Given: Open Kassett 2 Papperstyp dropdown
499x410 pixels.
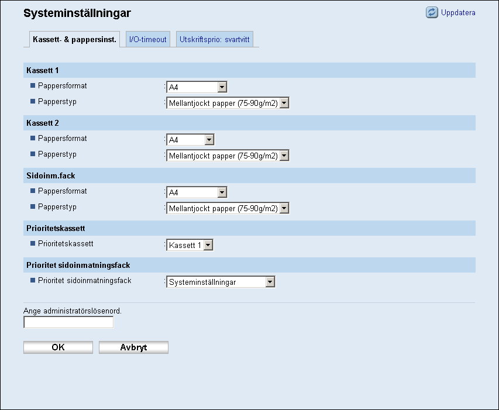Looking at the screenshot, I should point(228,156).
